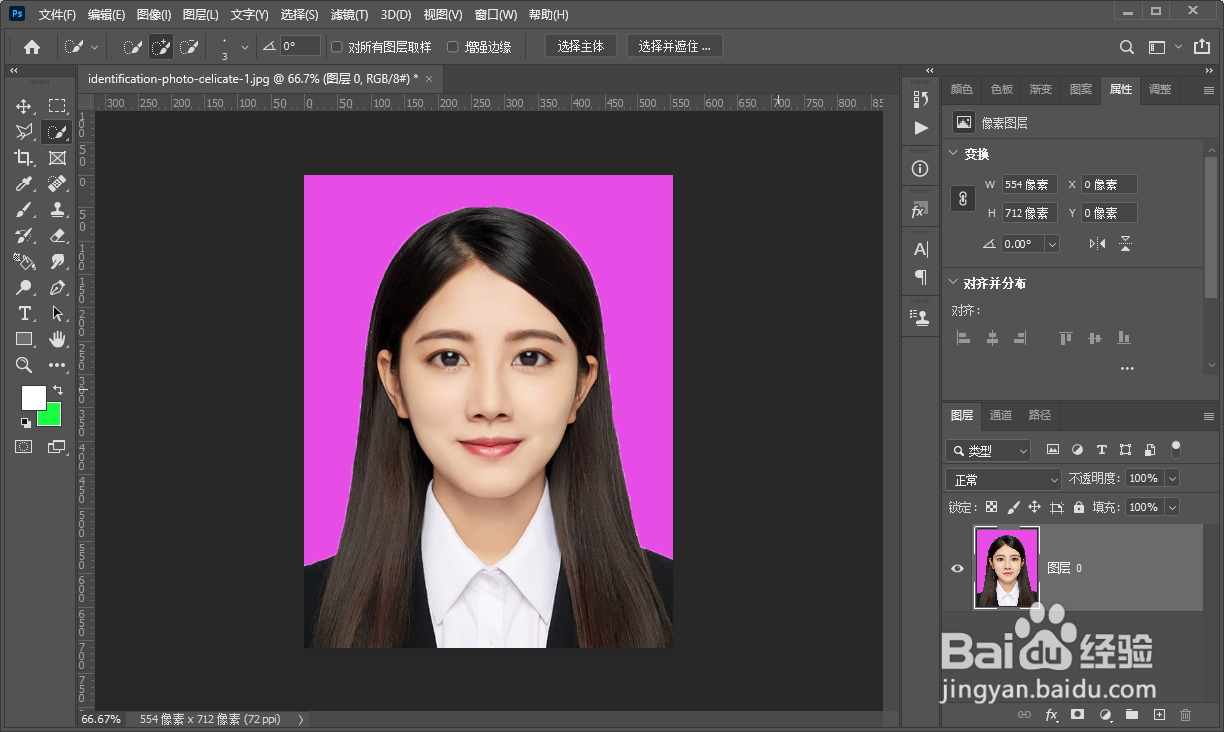Select the Frame tool
Image resolution: width=1224 pixels, height=732 pixels.
click(x=57, y=158)
